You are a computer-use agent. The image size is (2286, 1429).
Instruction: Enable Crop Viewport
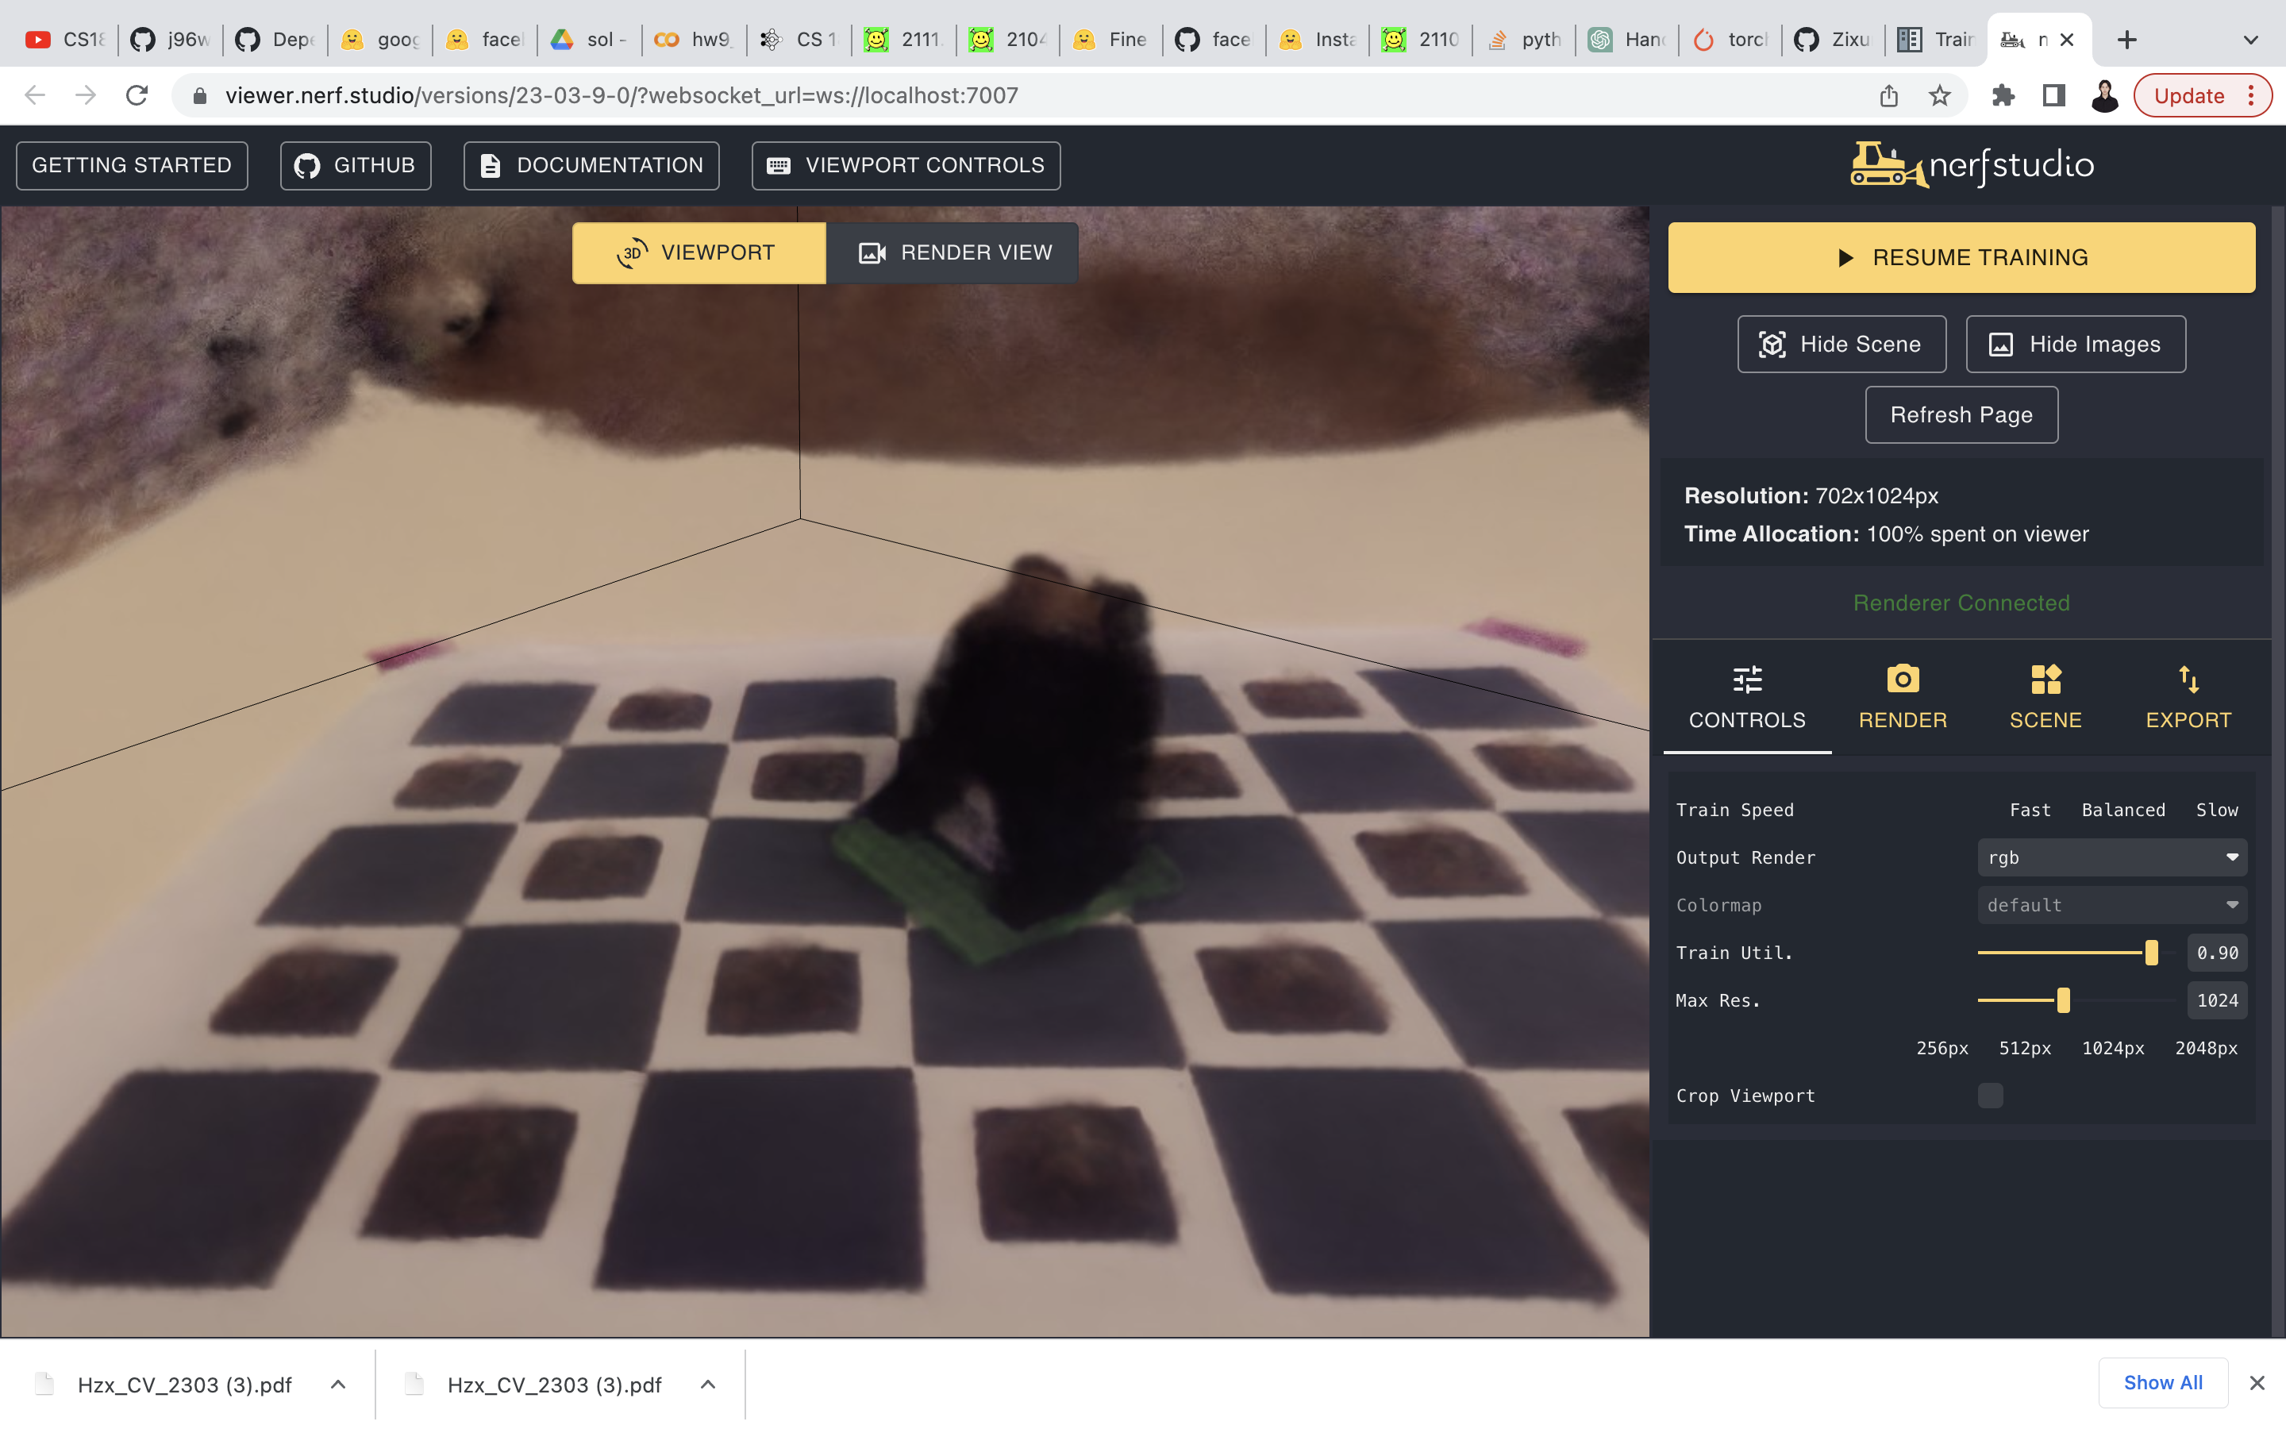pos(1991,1095)
